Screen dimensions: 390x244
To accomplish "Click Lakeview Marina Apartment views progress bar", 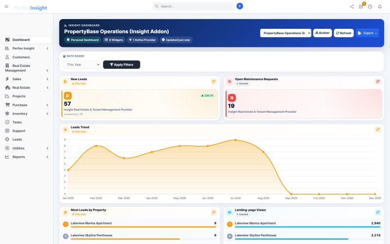I will click(x=308, y=227).
